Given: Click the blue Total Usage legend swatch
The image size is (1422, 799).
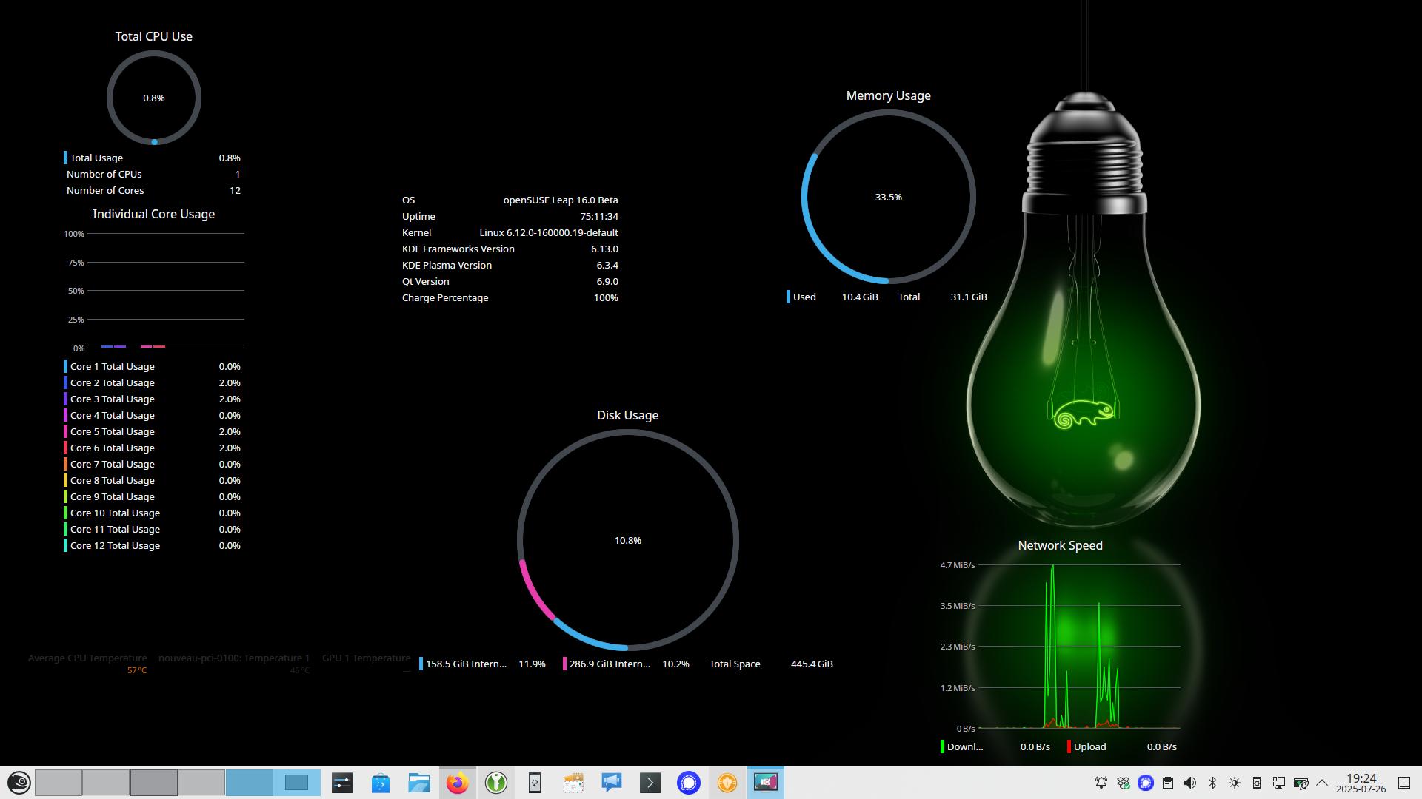Looking at the screenshot, I should (x=65, y=158).
